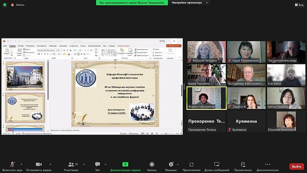Image resolution: width=307 pixels, height=173 pixels.
Task: Switch to the Конструктор ribbon tab
Action: (41, 46)
